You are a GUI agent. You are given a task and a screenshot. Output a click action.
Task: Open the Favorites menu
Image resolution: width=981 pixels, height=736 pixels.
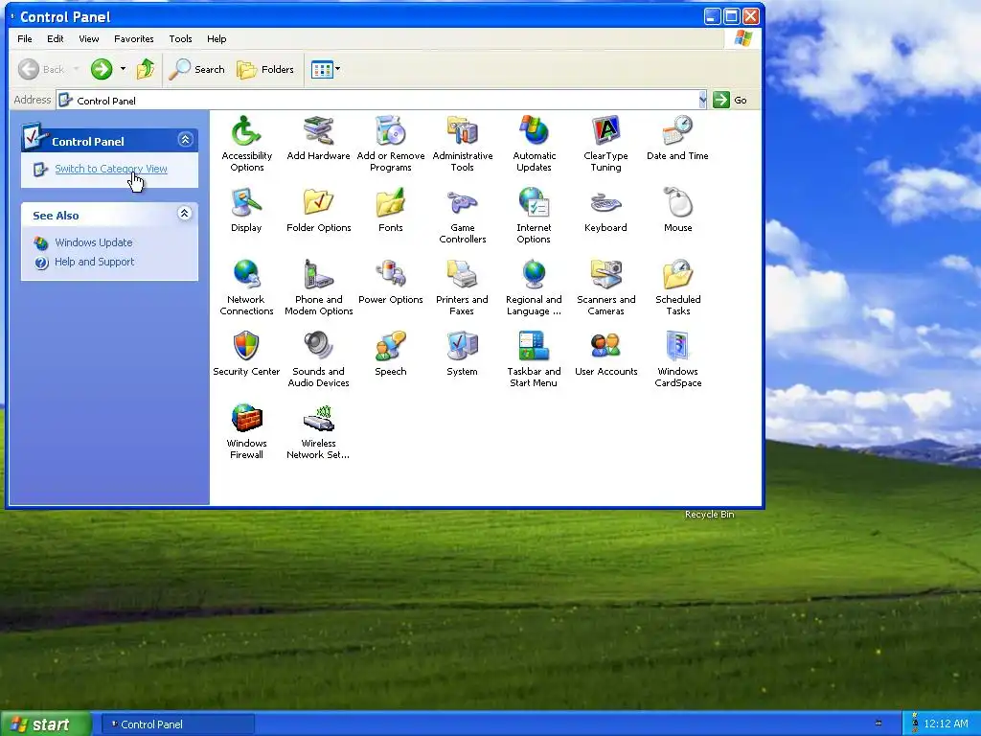[x=134, y=38]
